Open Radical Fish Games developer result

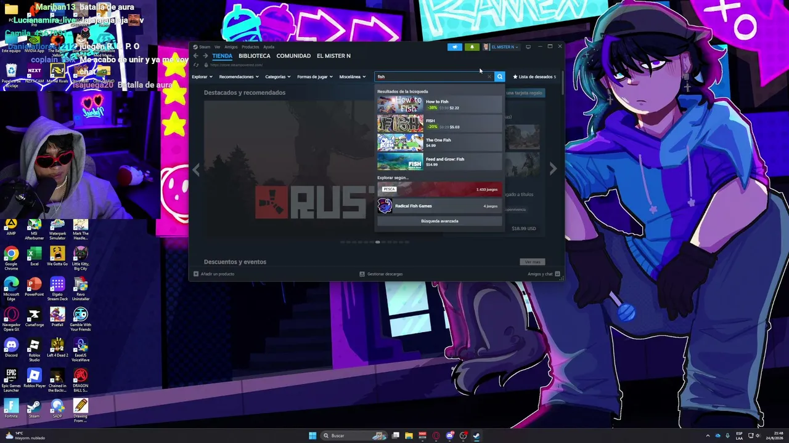click(439, 206)
